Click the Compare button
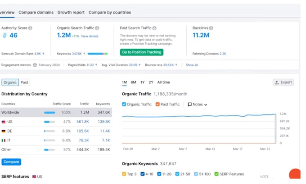This screenshot has height=184, width=306. point(11,162)
